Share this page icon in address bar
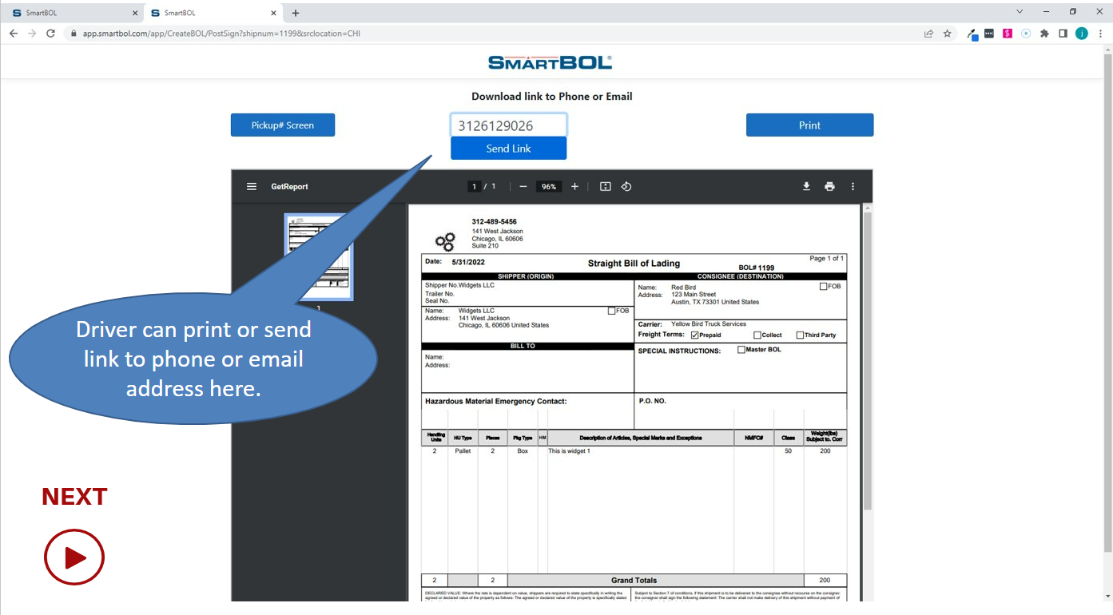Screen dimensions: 1113x615 click(x=928, y=34)
